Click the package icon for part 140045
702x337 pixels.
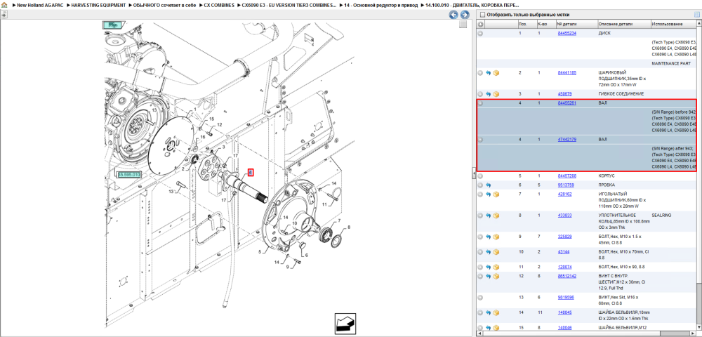pyautogui.click(x=496, y=313)
